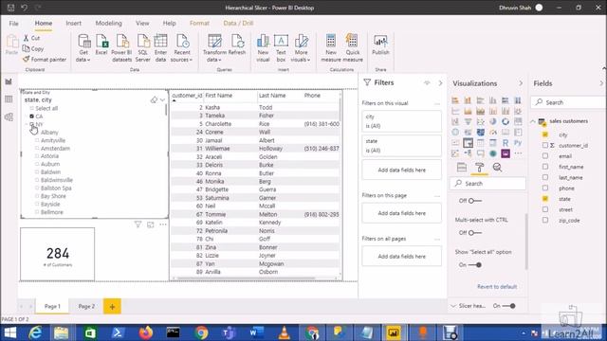Viewport: 607px width, 341px height.
Task: Click the SQL Server icon
Action: [142, 48]
